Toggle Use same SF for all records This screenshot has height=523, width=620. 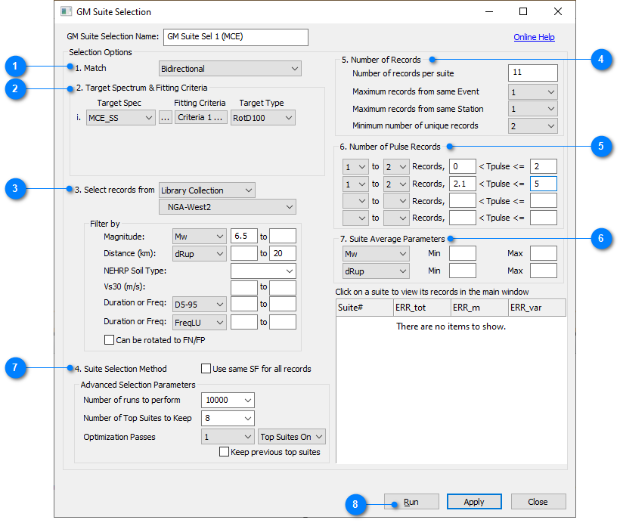point(206,369)
